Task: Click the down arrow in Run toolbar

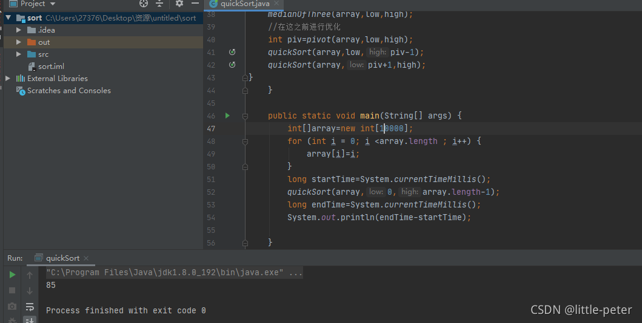Action: click(30, 291)
